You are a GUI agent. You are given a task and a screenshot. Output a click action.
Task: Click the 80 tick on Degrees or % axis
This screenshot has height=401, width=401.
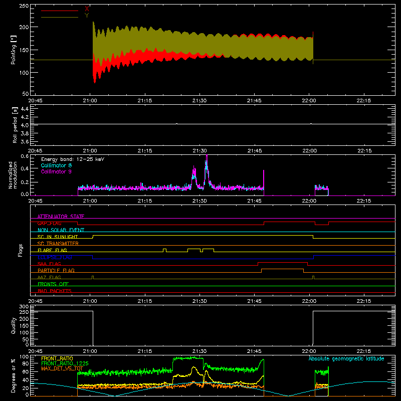coord(26,363)
